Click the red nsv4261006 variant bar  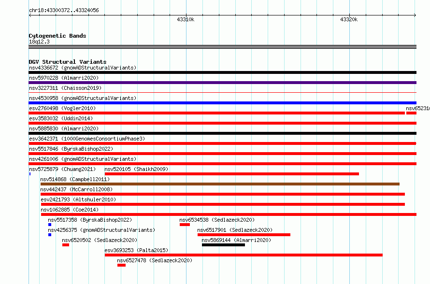222,164
